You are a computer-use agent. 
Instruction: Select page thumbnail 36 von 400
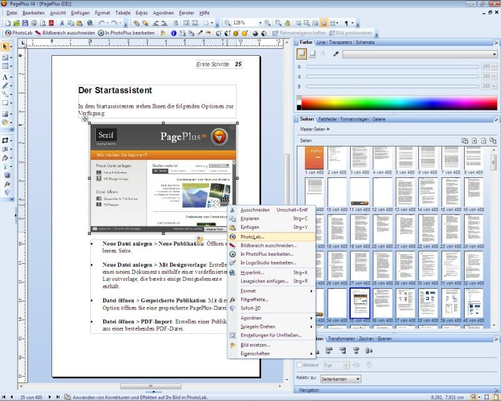click(383, 304)
